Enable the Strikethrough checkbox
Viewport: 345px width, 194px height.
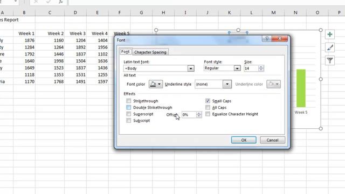(x=128, y=101)
